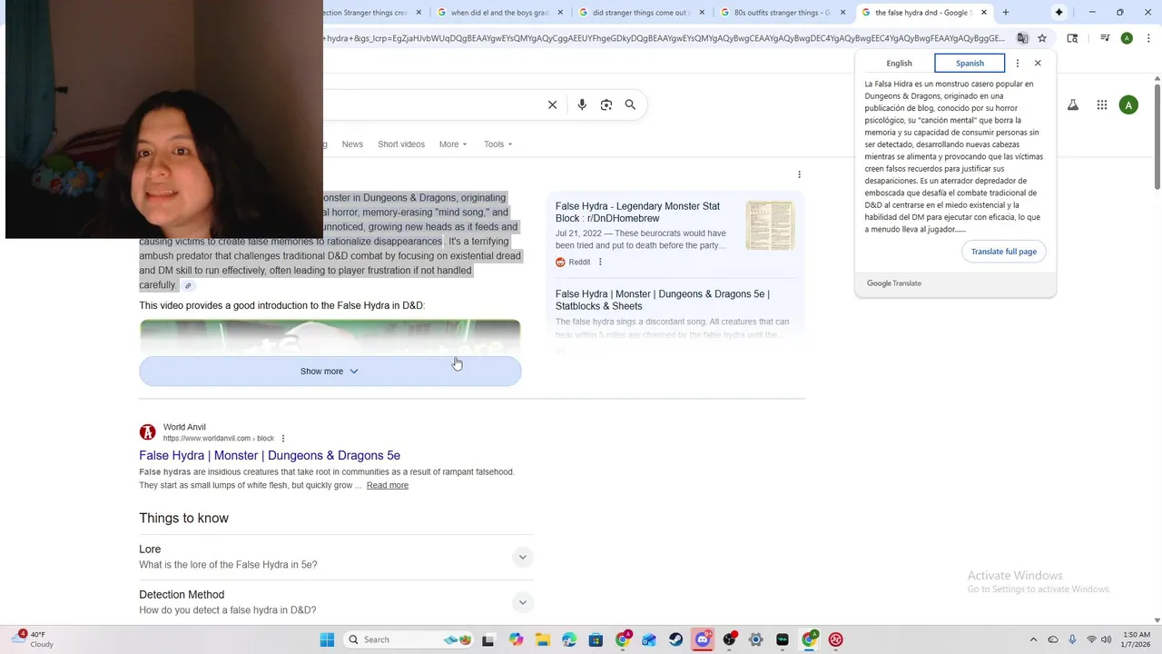Open Discord from the taskbar
This screenshot has width=1162, height=654.
click(x=703, y=639)
